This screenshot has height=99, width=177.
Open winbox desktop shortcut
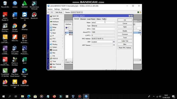(x=15, y=4)
